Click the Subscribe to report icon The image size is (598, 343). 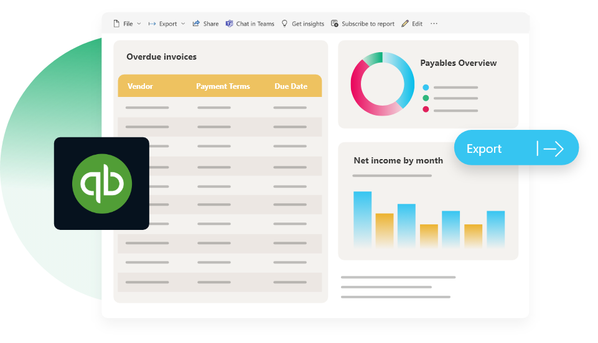pos(335,24)
